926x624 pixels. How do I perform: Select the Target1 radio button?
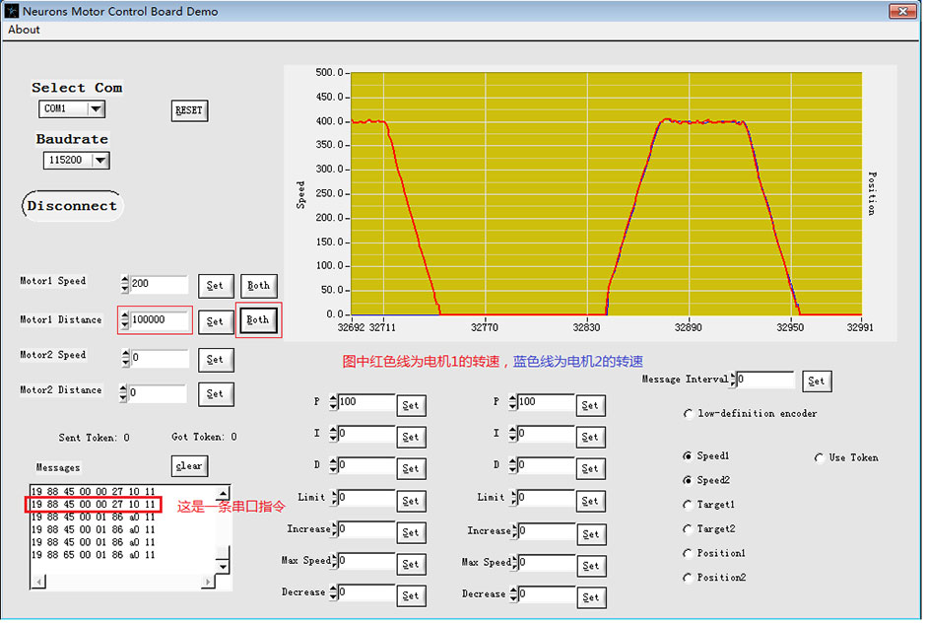coord(688,505)
